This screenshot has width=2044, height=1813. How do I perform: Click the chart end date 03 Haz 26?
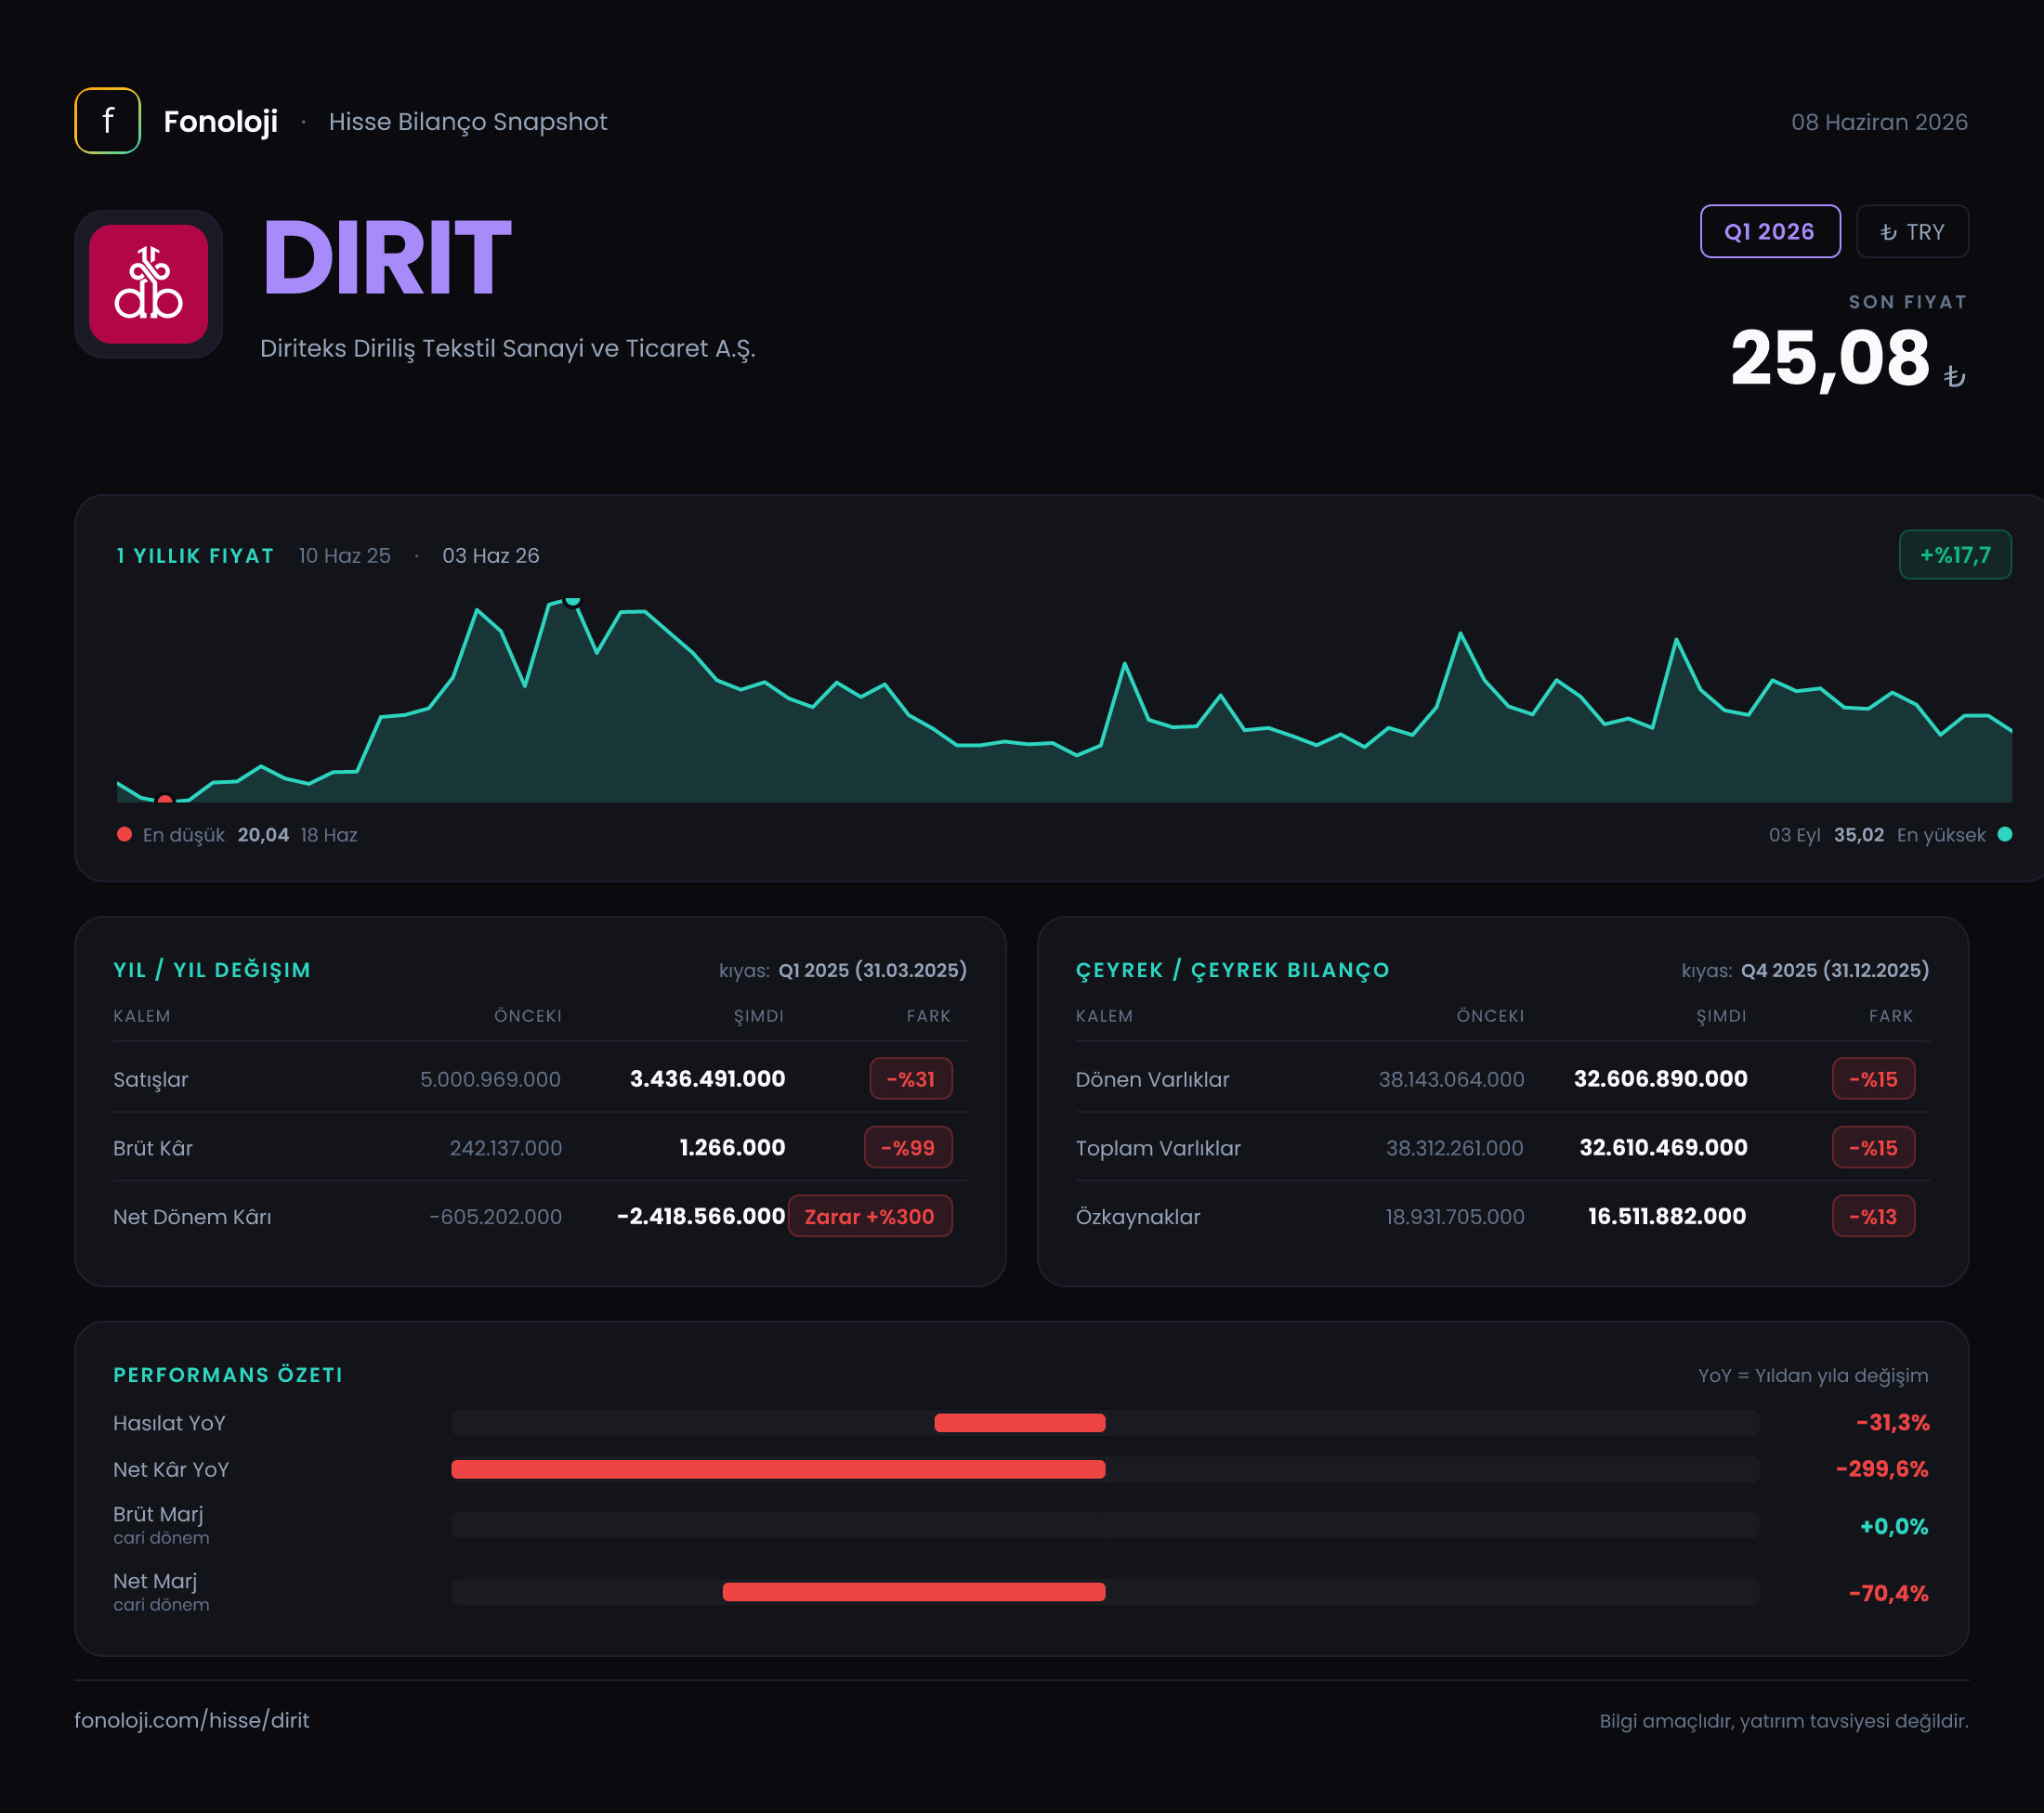coord(490,555)
